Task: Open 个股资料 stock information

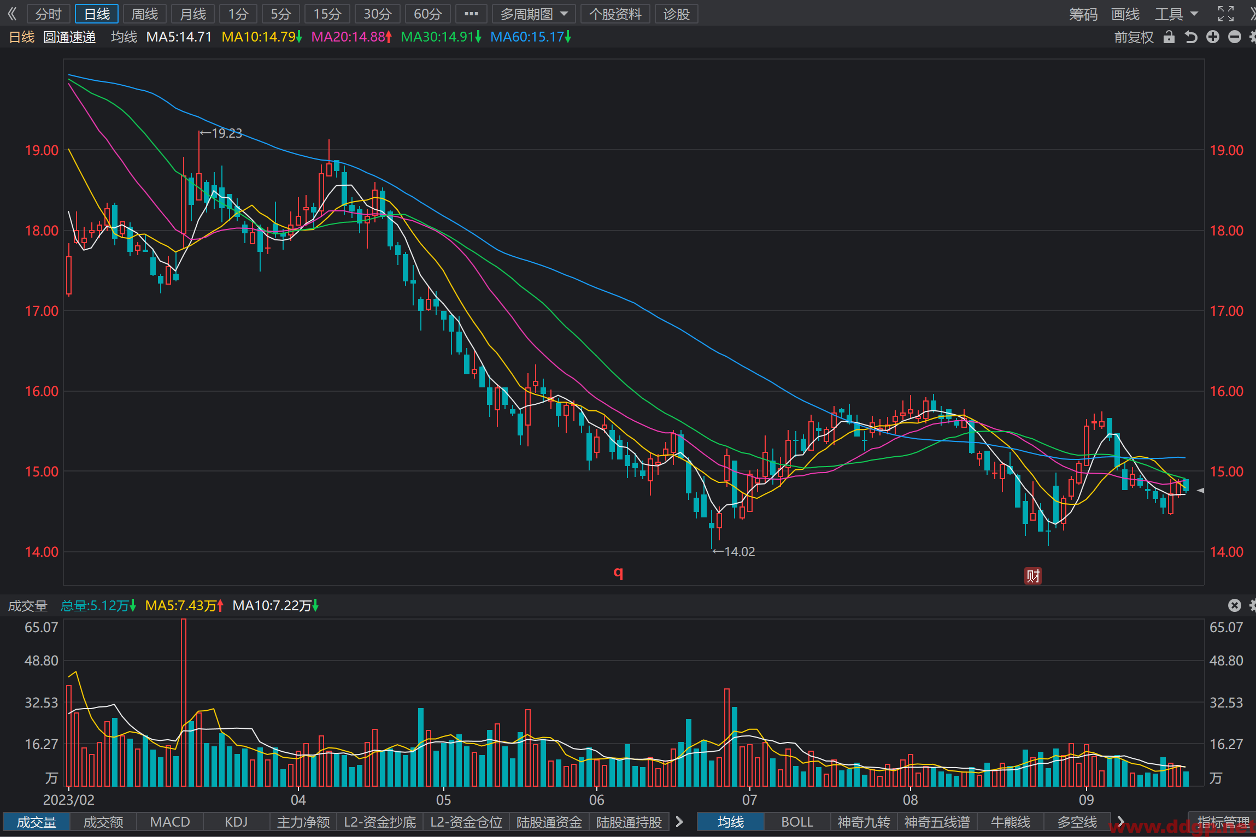Action: coord(615,14)
